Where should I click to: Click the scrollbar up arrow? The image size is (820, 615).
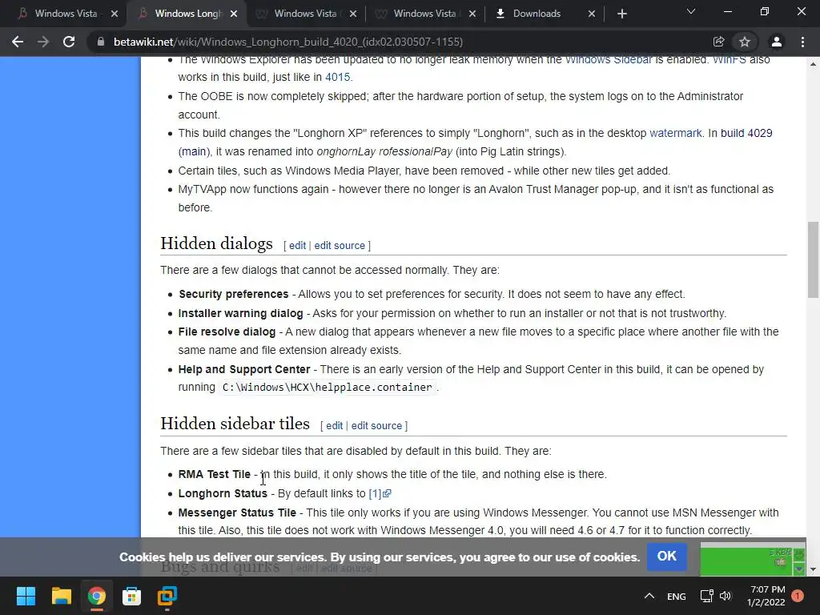coord(813,64)
